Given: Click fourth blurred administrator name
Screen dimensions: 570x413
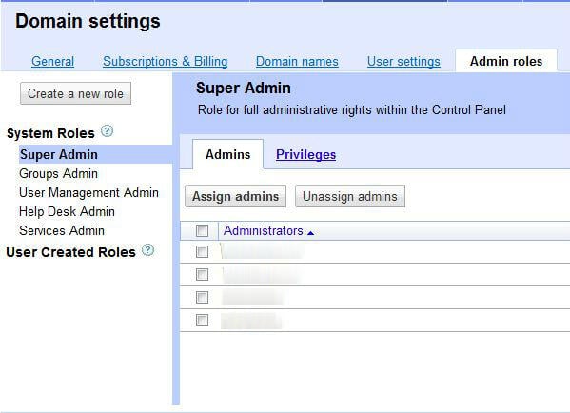Looking at the screenshot, I should click(x=251, y=321).
